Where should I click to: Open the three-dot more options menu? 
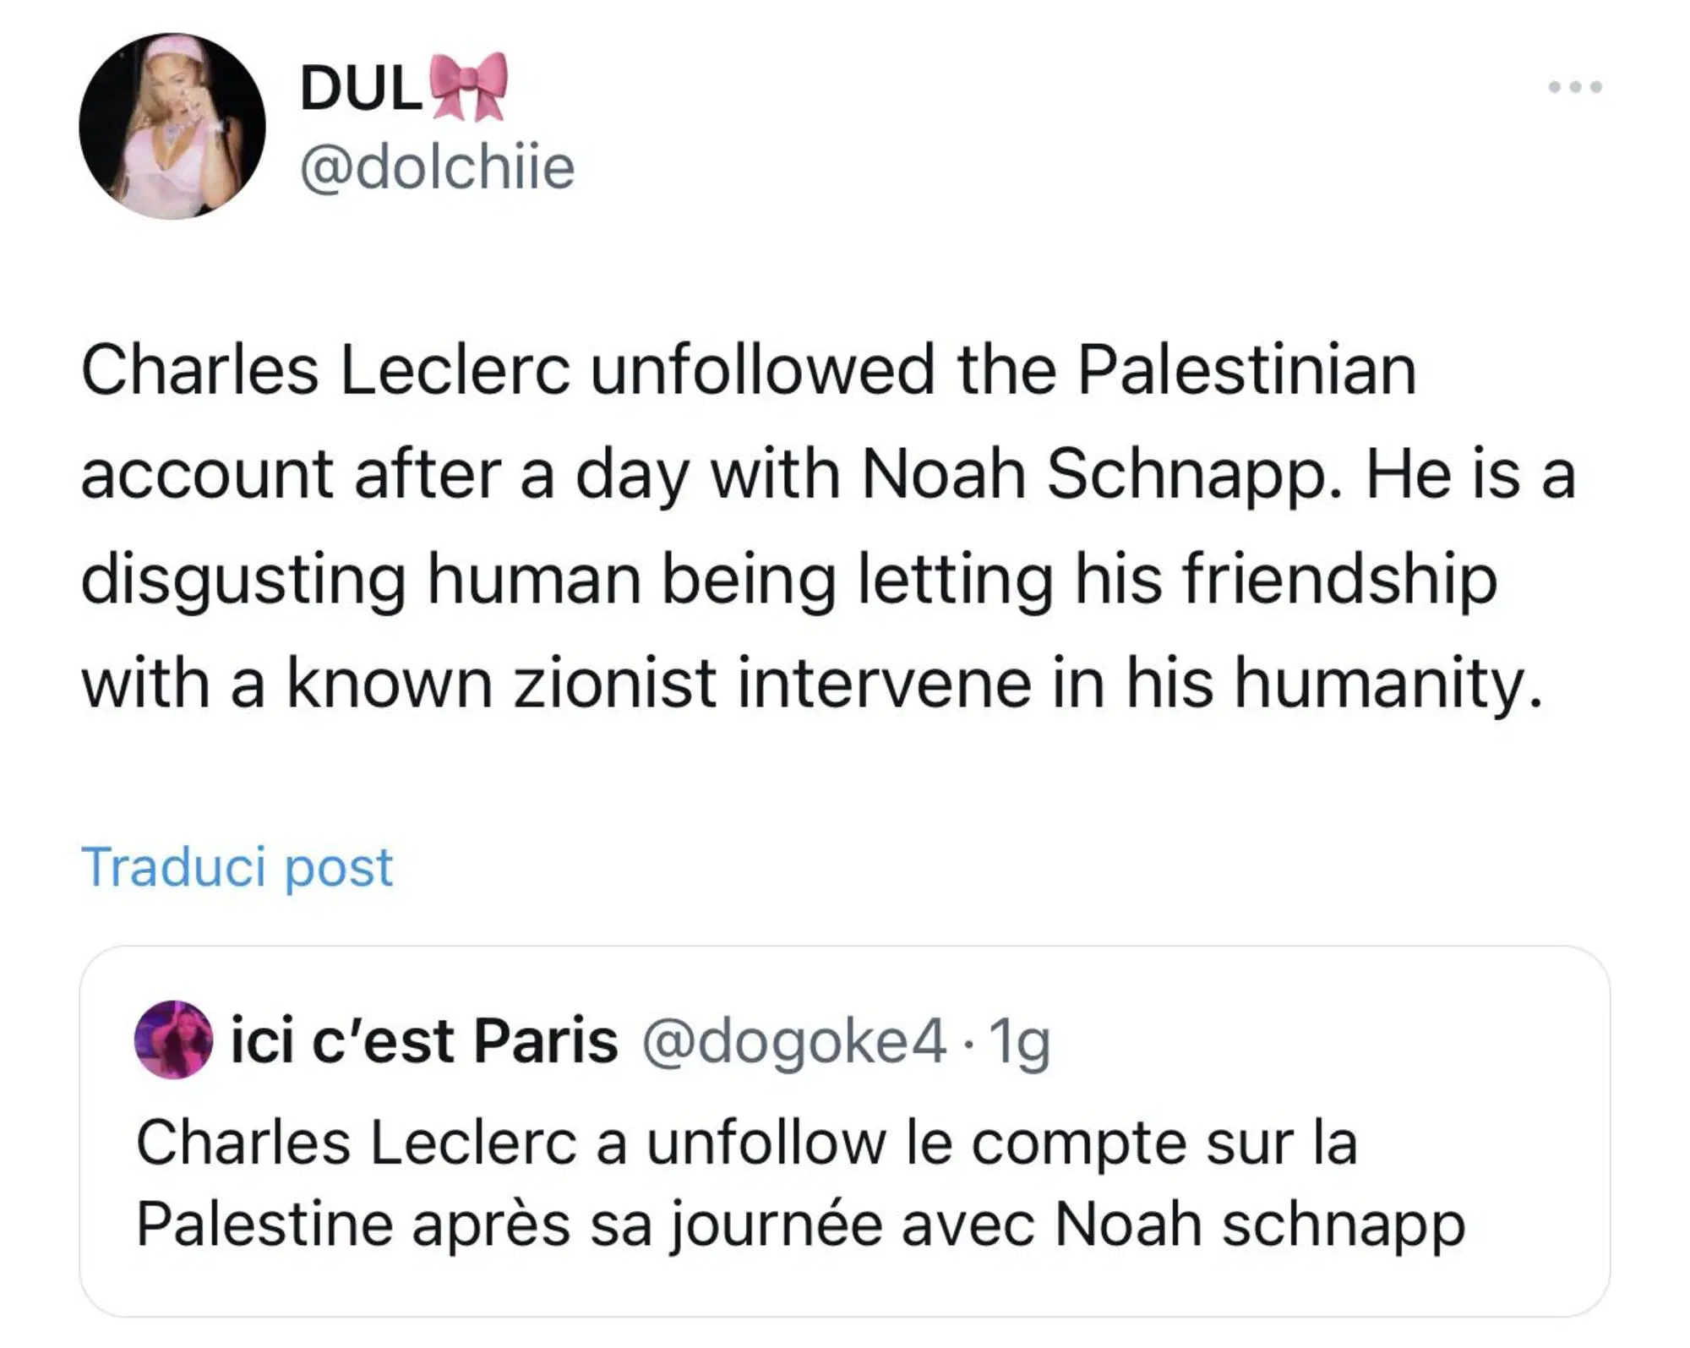coord(1574,87)
